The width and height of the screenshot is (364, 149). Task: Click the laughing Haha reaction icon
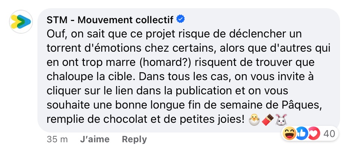coord(289,133)
